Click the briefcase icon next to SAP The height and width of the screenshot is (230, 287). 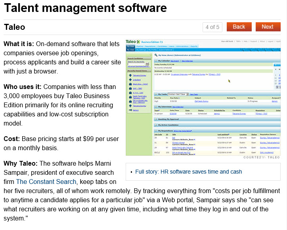coord(130,88)
